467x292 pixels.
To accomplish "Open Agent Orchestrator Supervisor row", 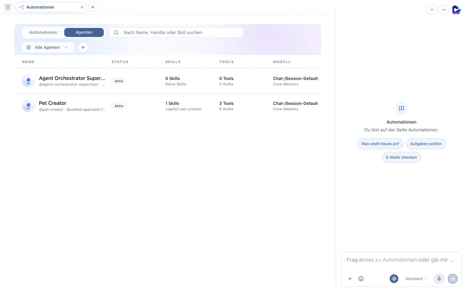I will (x=168, y=81).
